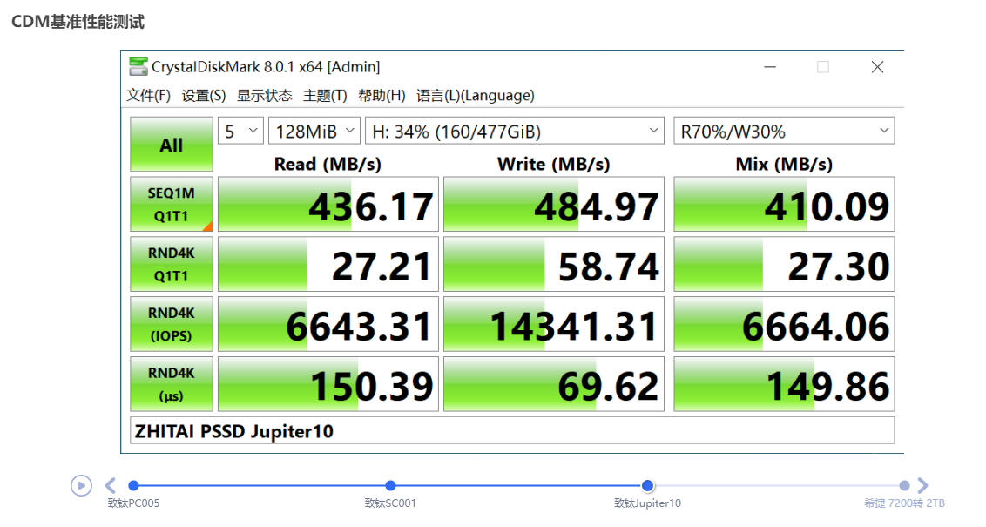The width and height of the screenshot is (986, 527).
Task: Open the test count dropdown showing 5
Action: (241, 131)
